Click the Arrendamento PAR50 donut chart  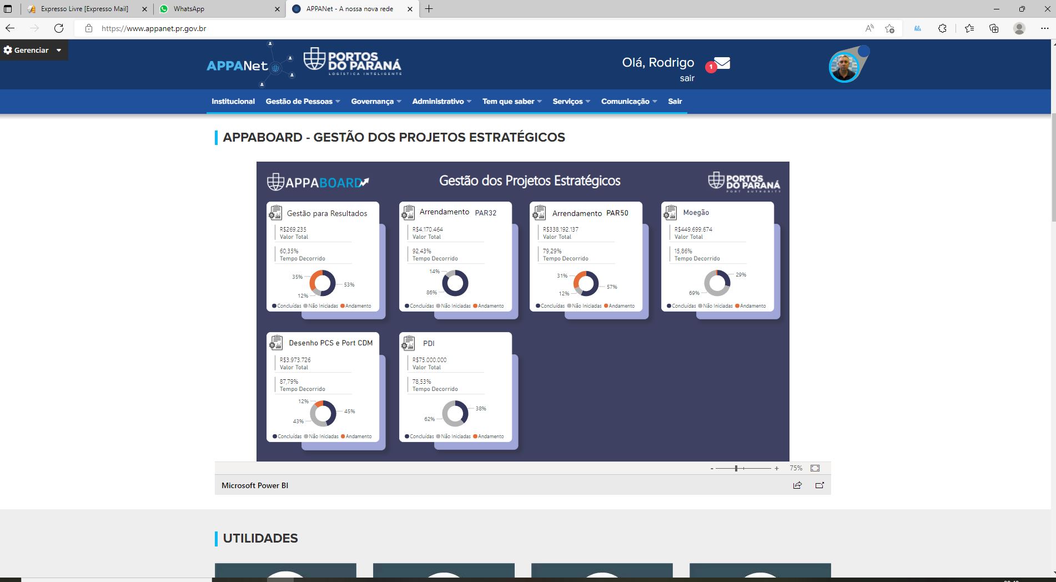(x=586, y=283)
